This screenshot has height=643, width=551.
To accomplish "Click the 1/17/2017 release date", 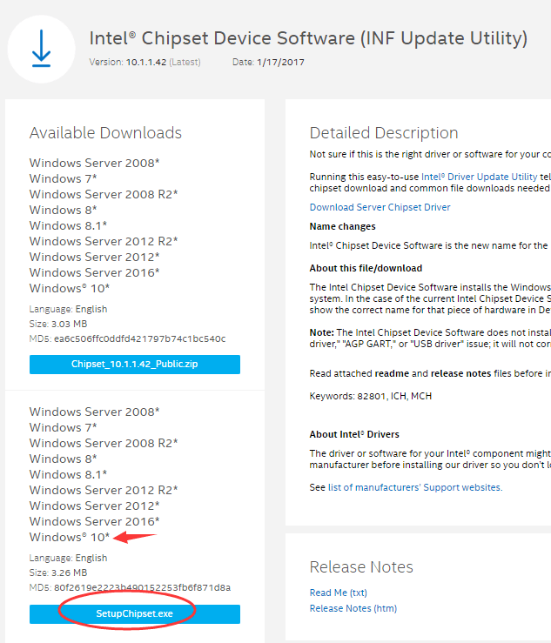I will [282, 63].
